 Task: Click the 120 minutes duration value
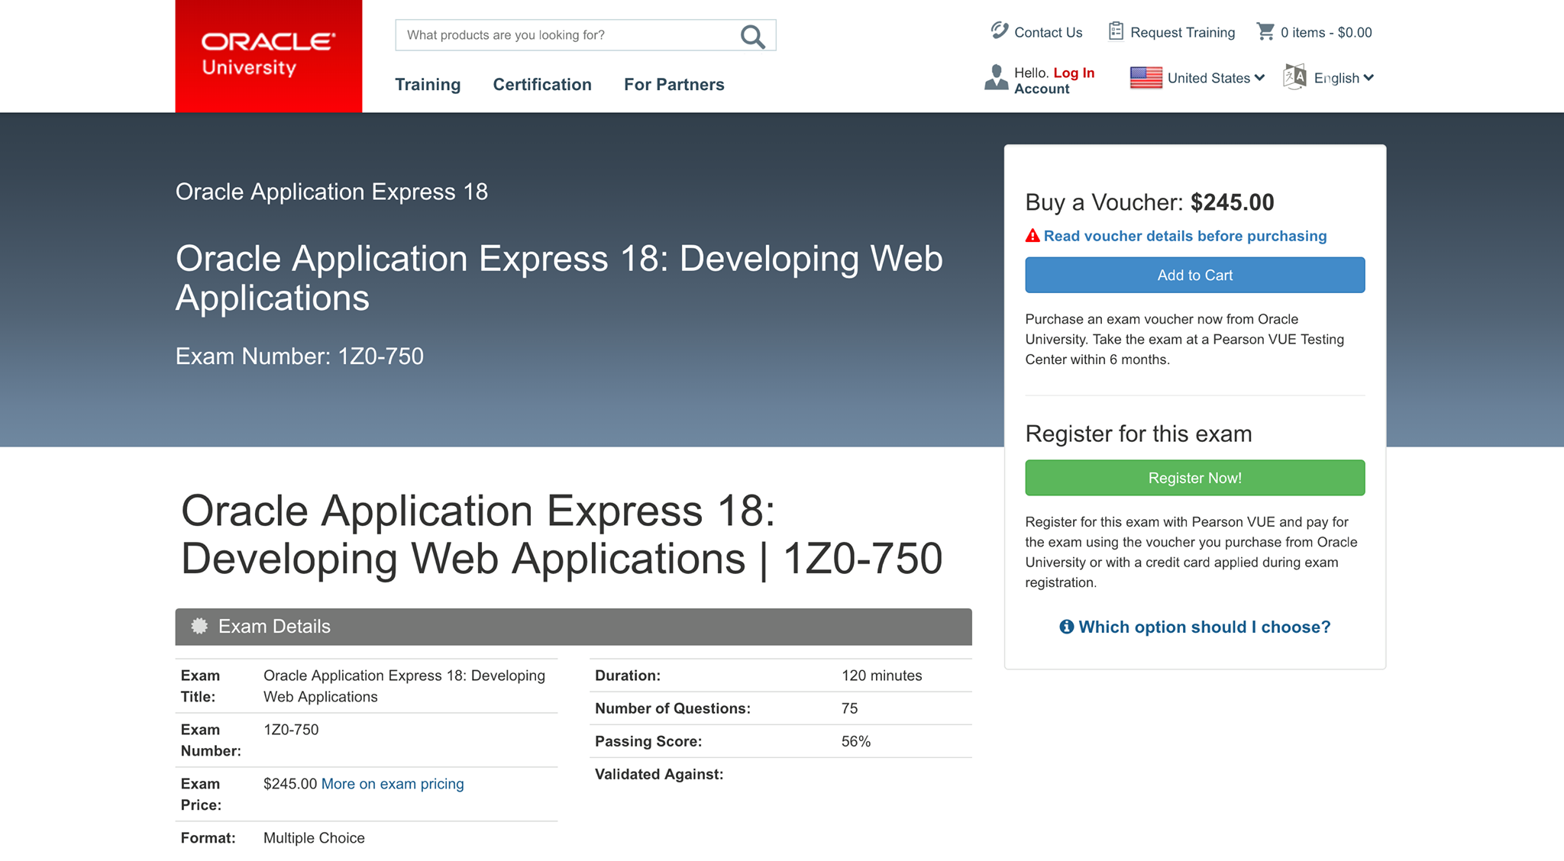881,676
